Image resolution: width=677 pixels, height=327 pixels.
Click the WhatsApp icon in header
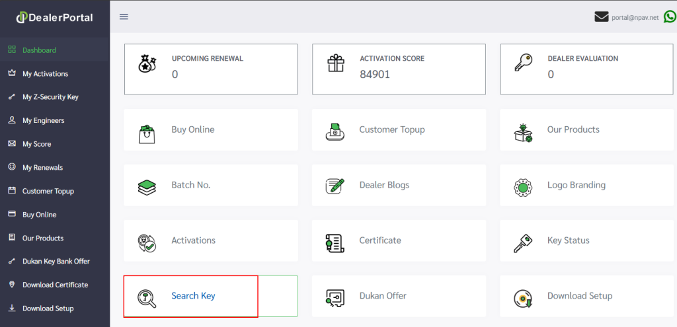coord(670,17)
